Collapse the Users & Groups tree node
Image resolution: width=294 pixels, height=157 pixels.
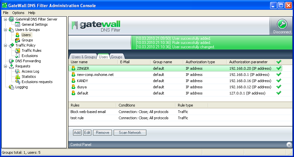(6, 30)
